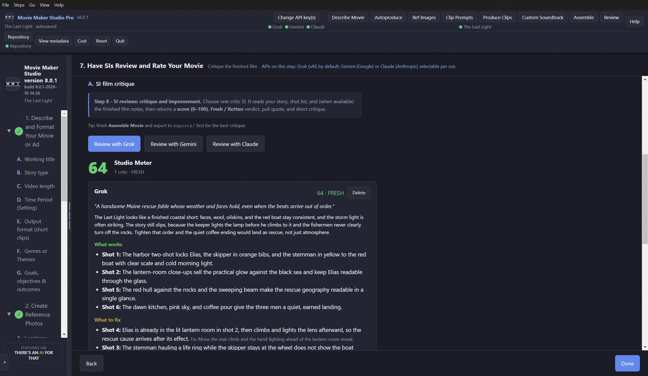Select the Review step in the toolbar
648x376 pixels.
(x=612, y=17)
